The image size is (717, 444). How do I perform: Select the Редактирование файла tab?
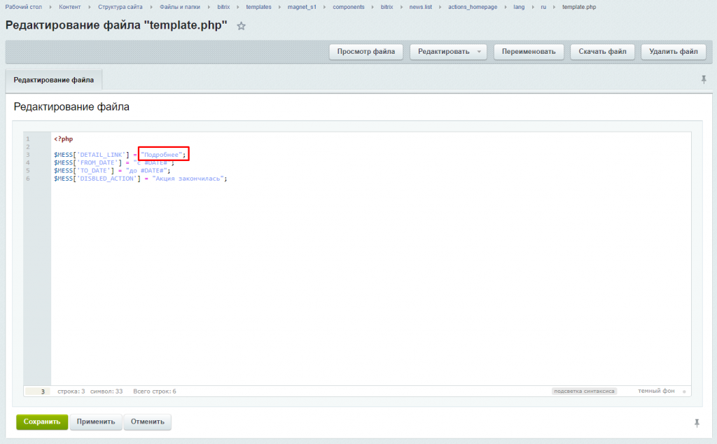click(53, 80)
